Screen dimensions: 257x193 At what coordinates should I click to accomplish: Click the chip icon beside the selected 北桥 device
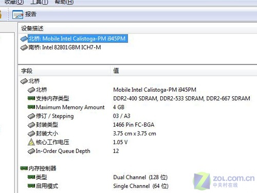point(24,39)
